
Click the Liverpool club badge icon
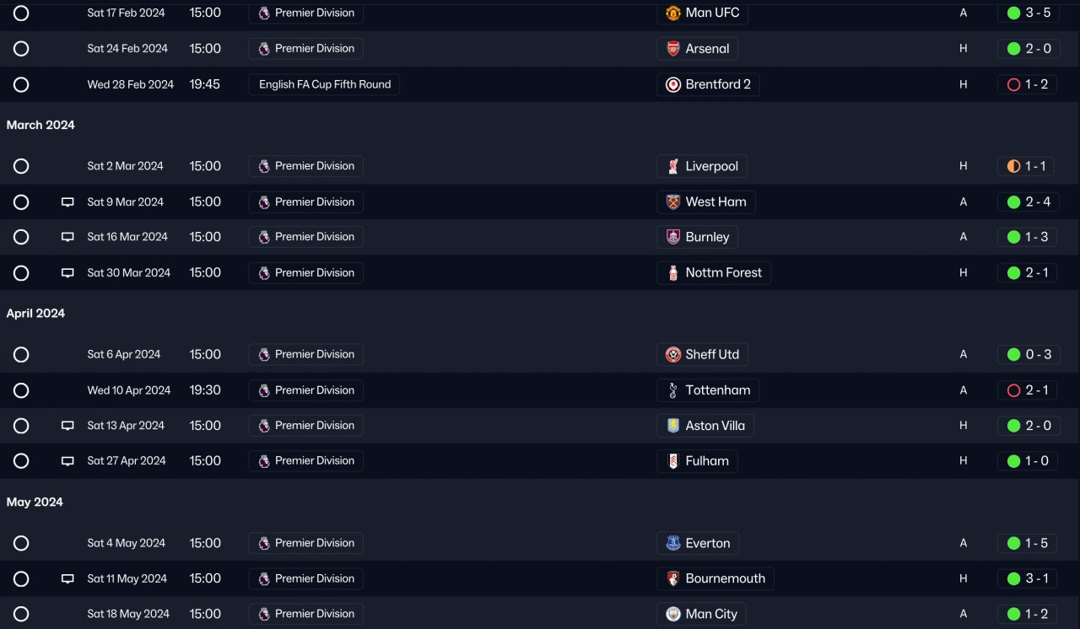point(673,167)
